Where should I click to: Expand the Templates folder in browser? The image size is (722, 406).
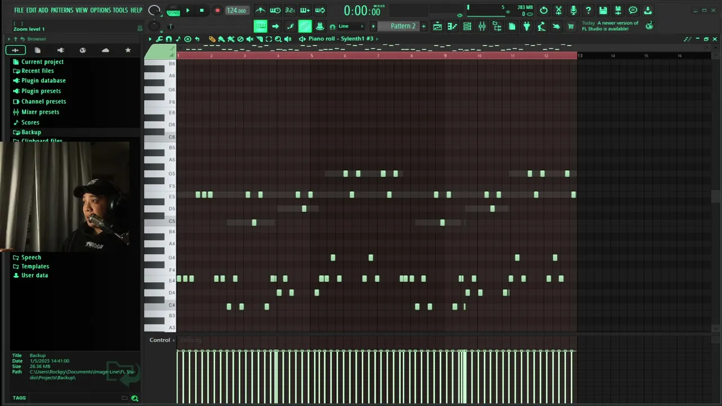(x=35, y=267)
